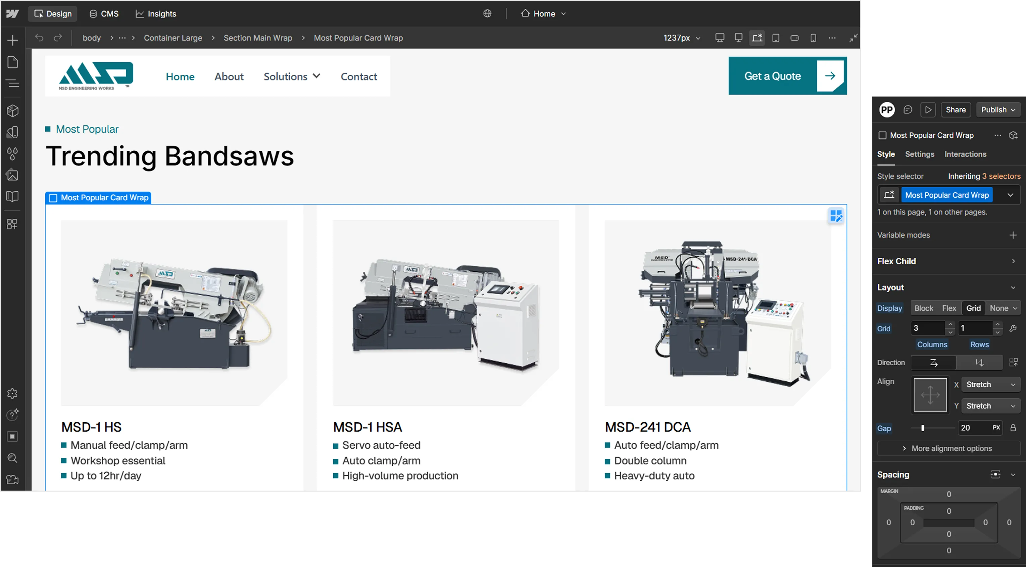Open the Publish dropdown
1026x567 pixels.
998,110
